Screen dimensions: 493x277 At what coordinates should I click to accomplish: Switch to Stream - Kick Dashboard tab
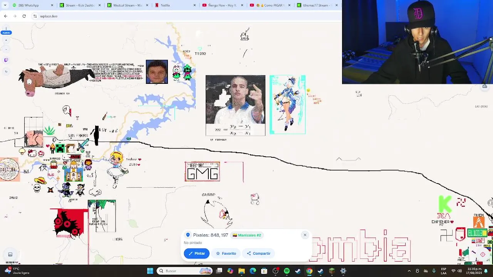click(80, 5)
